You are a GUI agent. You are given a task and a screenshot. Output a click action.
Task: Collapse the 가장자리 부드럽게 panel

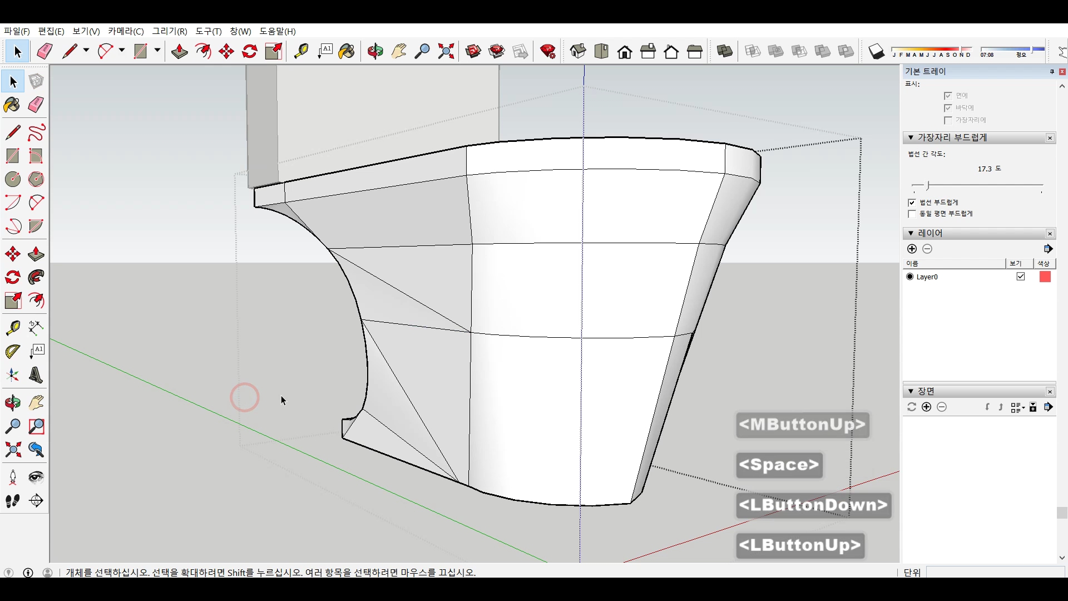point(911,137)
